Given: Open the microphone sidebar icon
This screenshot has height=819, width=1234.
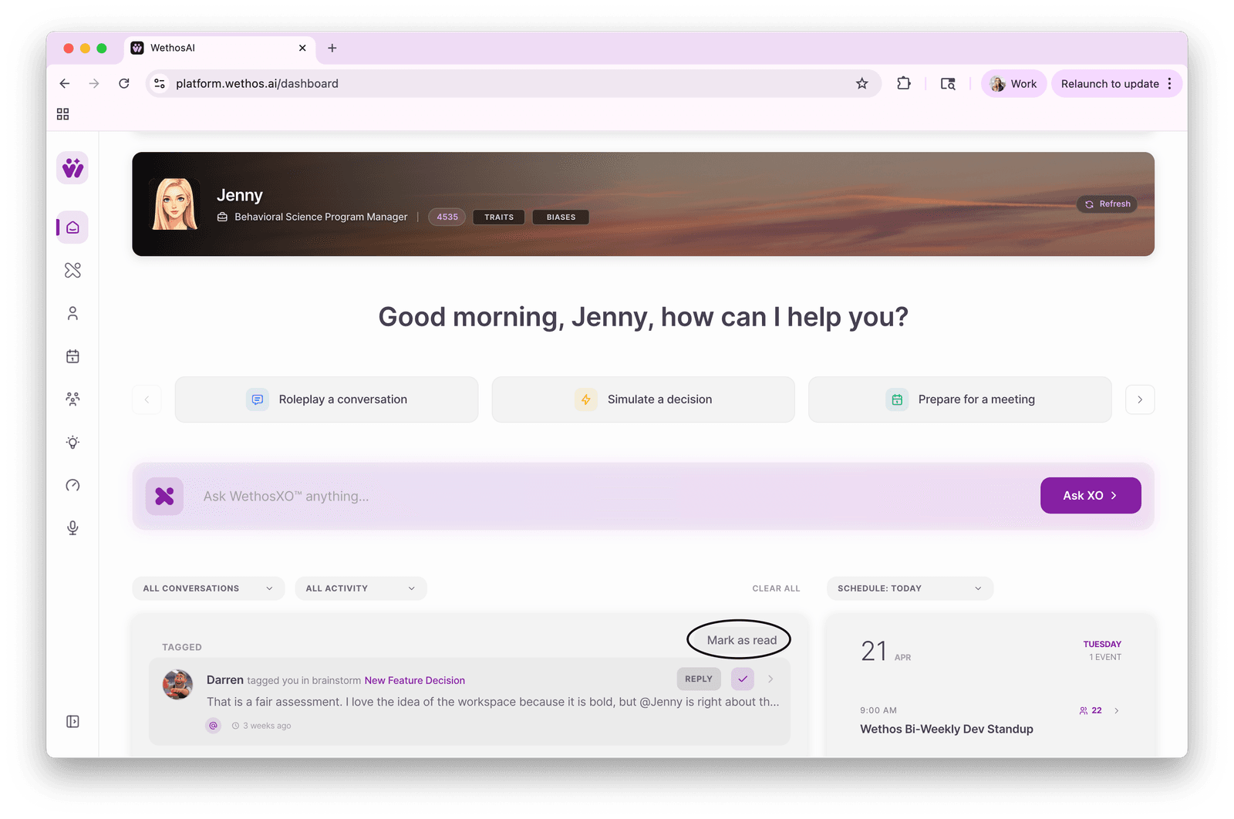Looking at the screenshot, I should coord(72,527).
